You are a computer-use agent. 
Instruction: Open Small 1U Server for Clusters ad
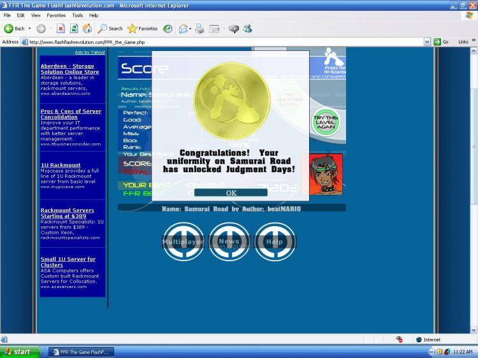pyautogui.click(x=68, y=262)
